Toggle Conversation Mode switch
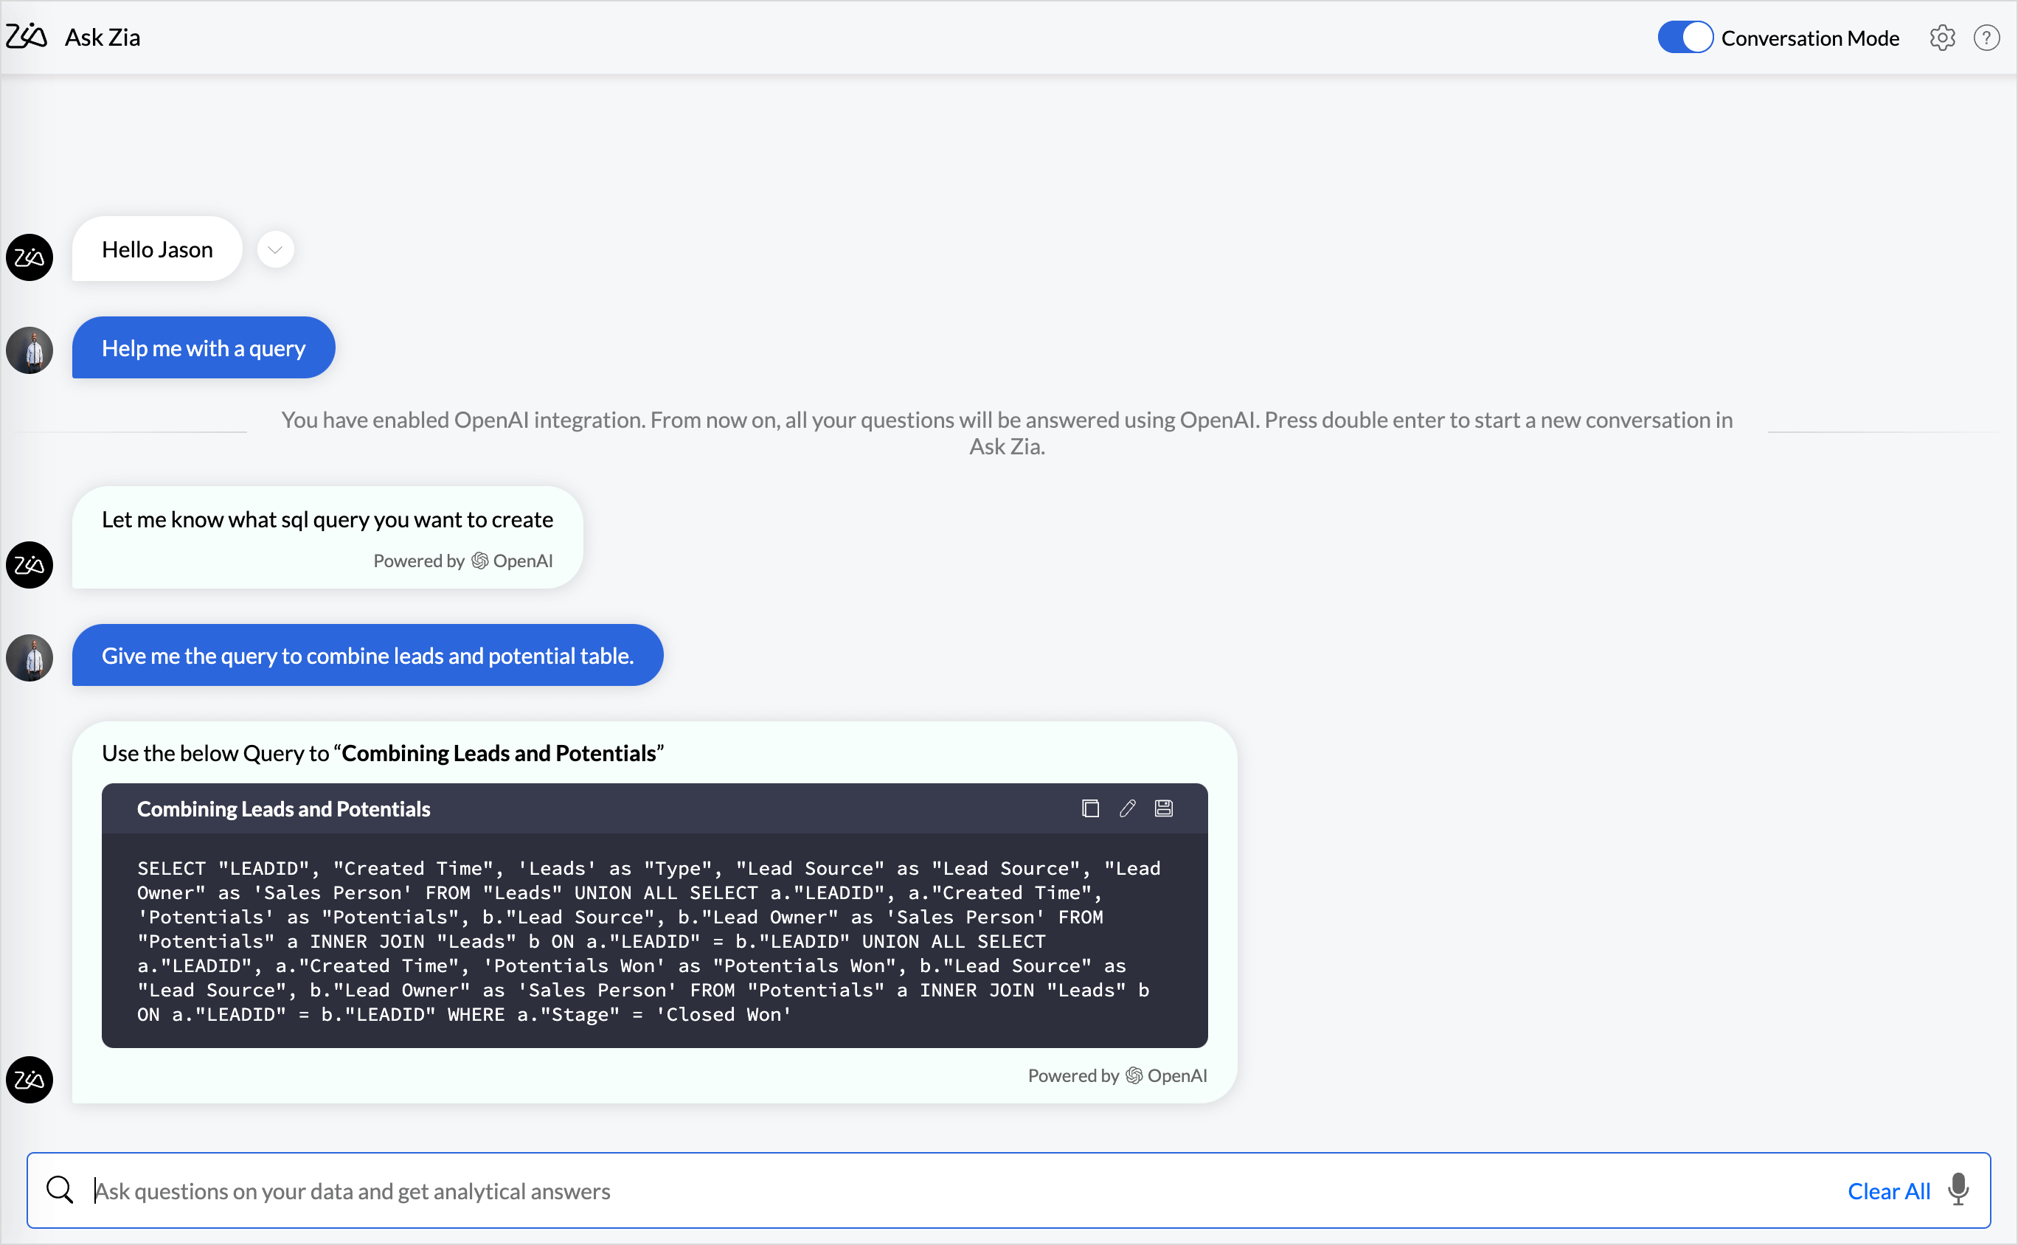Viewport: 2018px width, 1245px height. tap(1685, 37)
